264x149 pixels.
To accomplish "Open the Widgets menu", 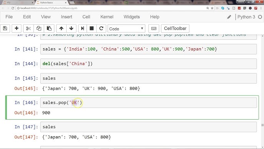I will (132, 17).
